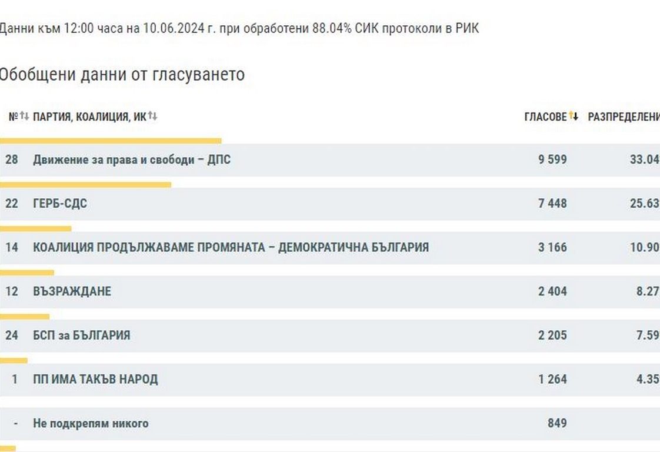This screenshot has width=660, height=452.
Task: Click the 7 448 votes value
Action: pyautogui.click(x=552, y=204)
